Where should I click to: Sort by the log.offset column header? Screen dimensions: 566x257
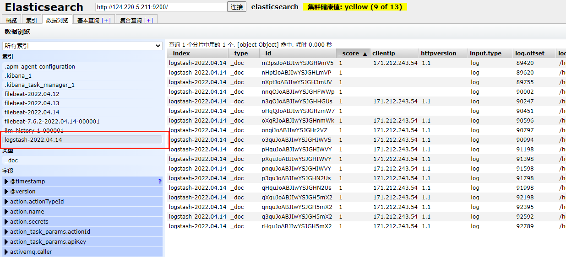(x=535, y=53)
